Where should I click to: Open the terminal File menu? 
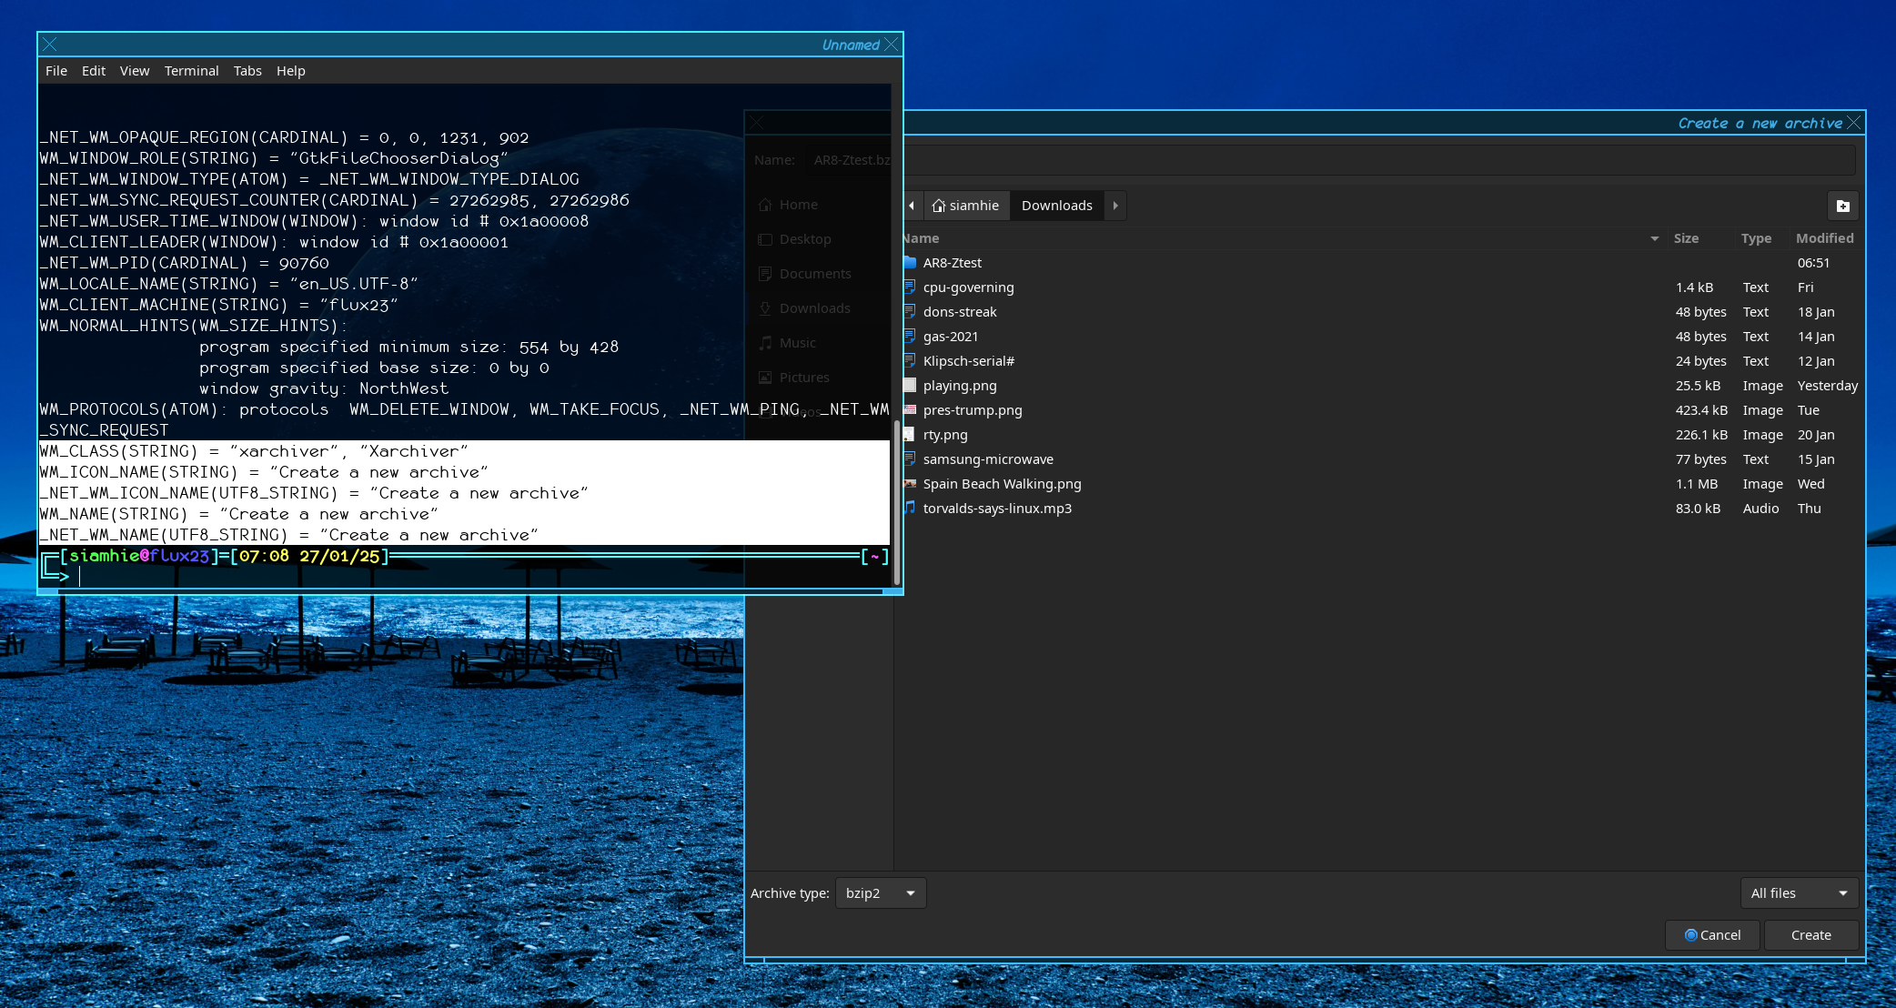coord(56,71)
